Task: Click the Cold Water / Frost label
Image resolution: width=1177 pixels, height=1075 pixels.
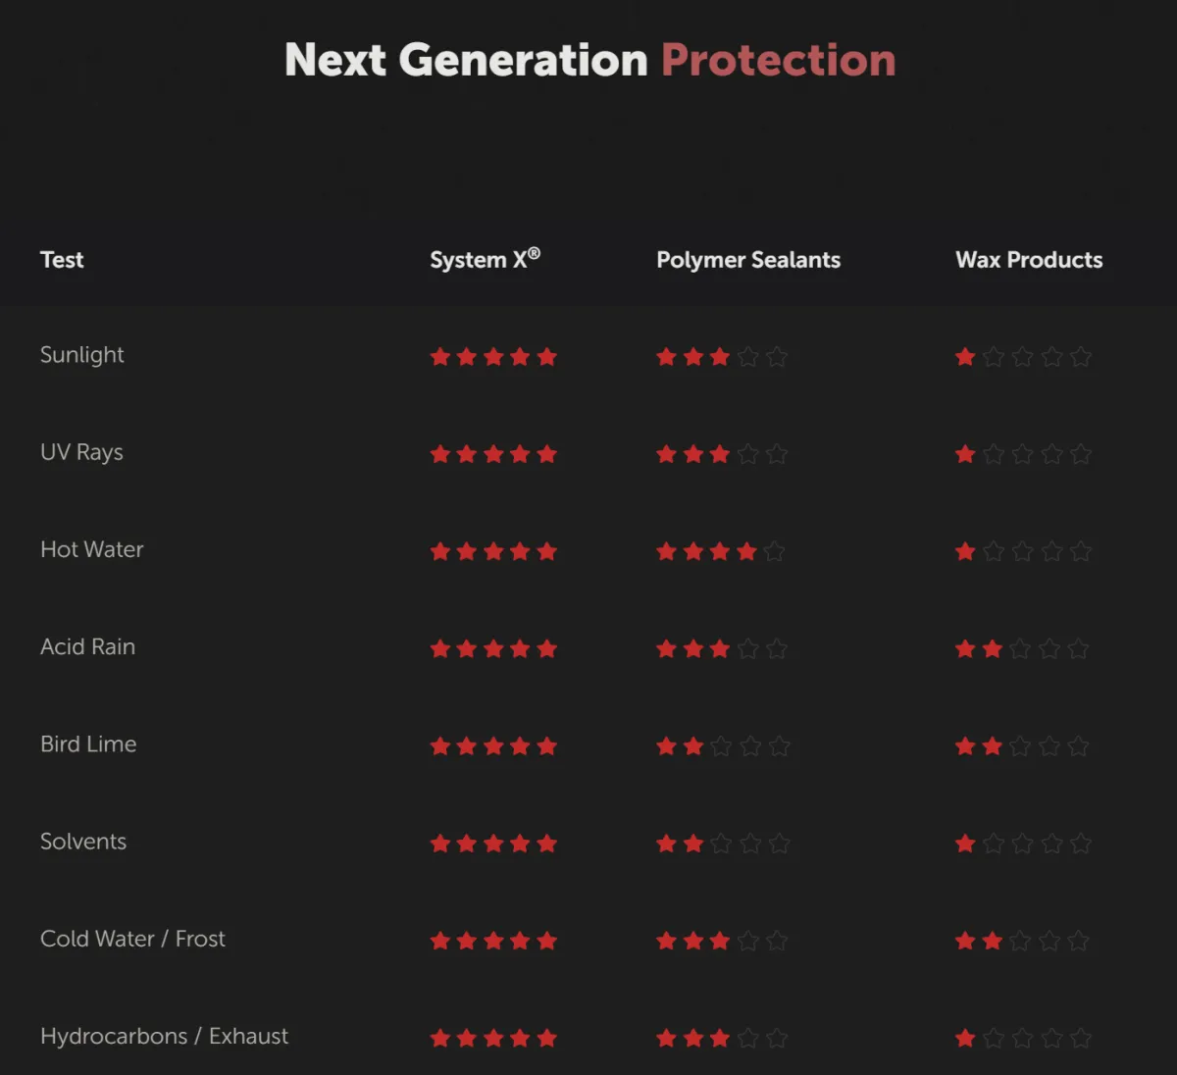Action: click(x=132, y=939)
